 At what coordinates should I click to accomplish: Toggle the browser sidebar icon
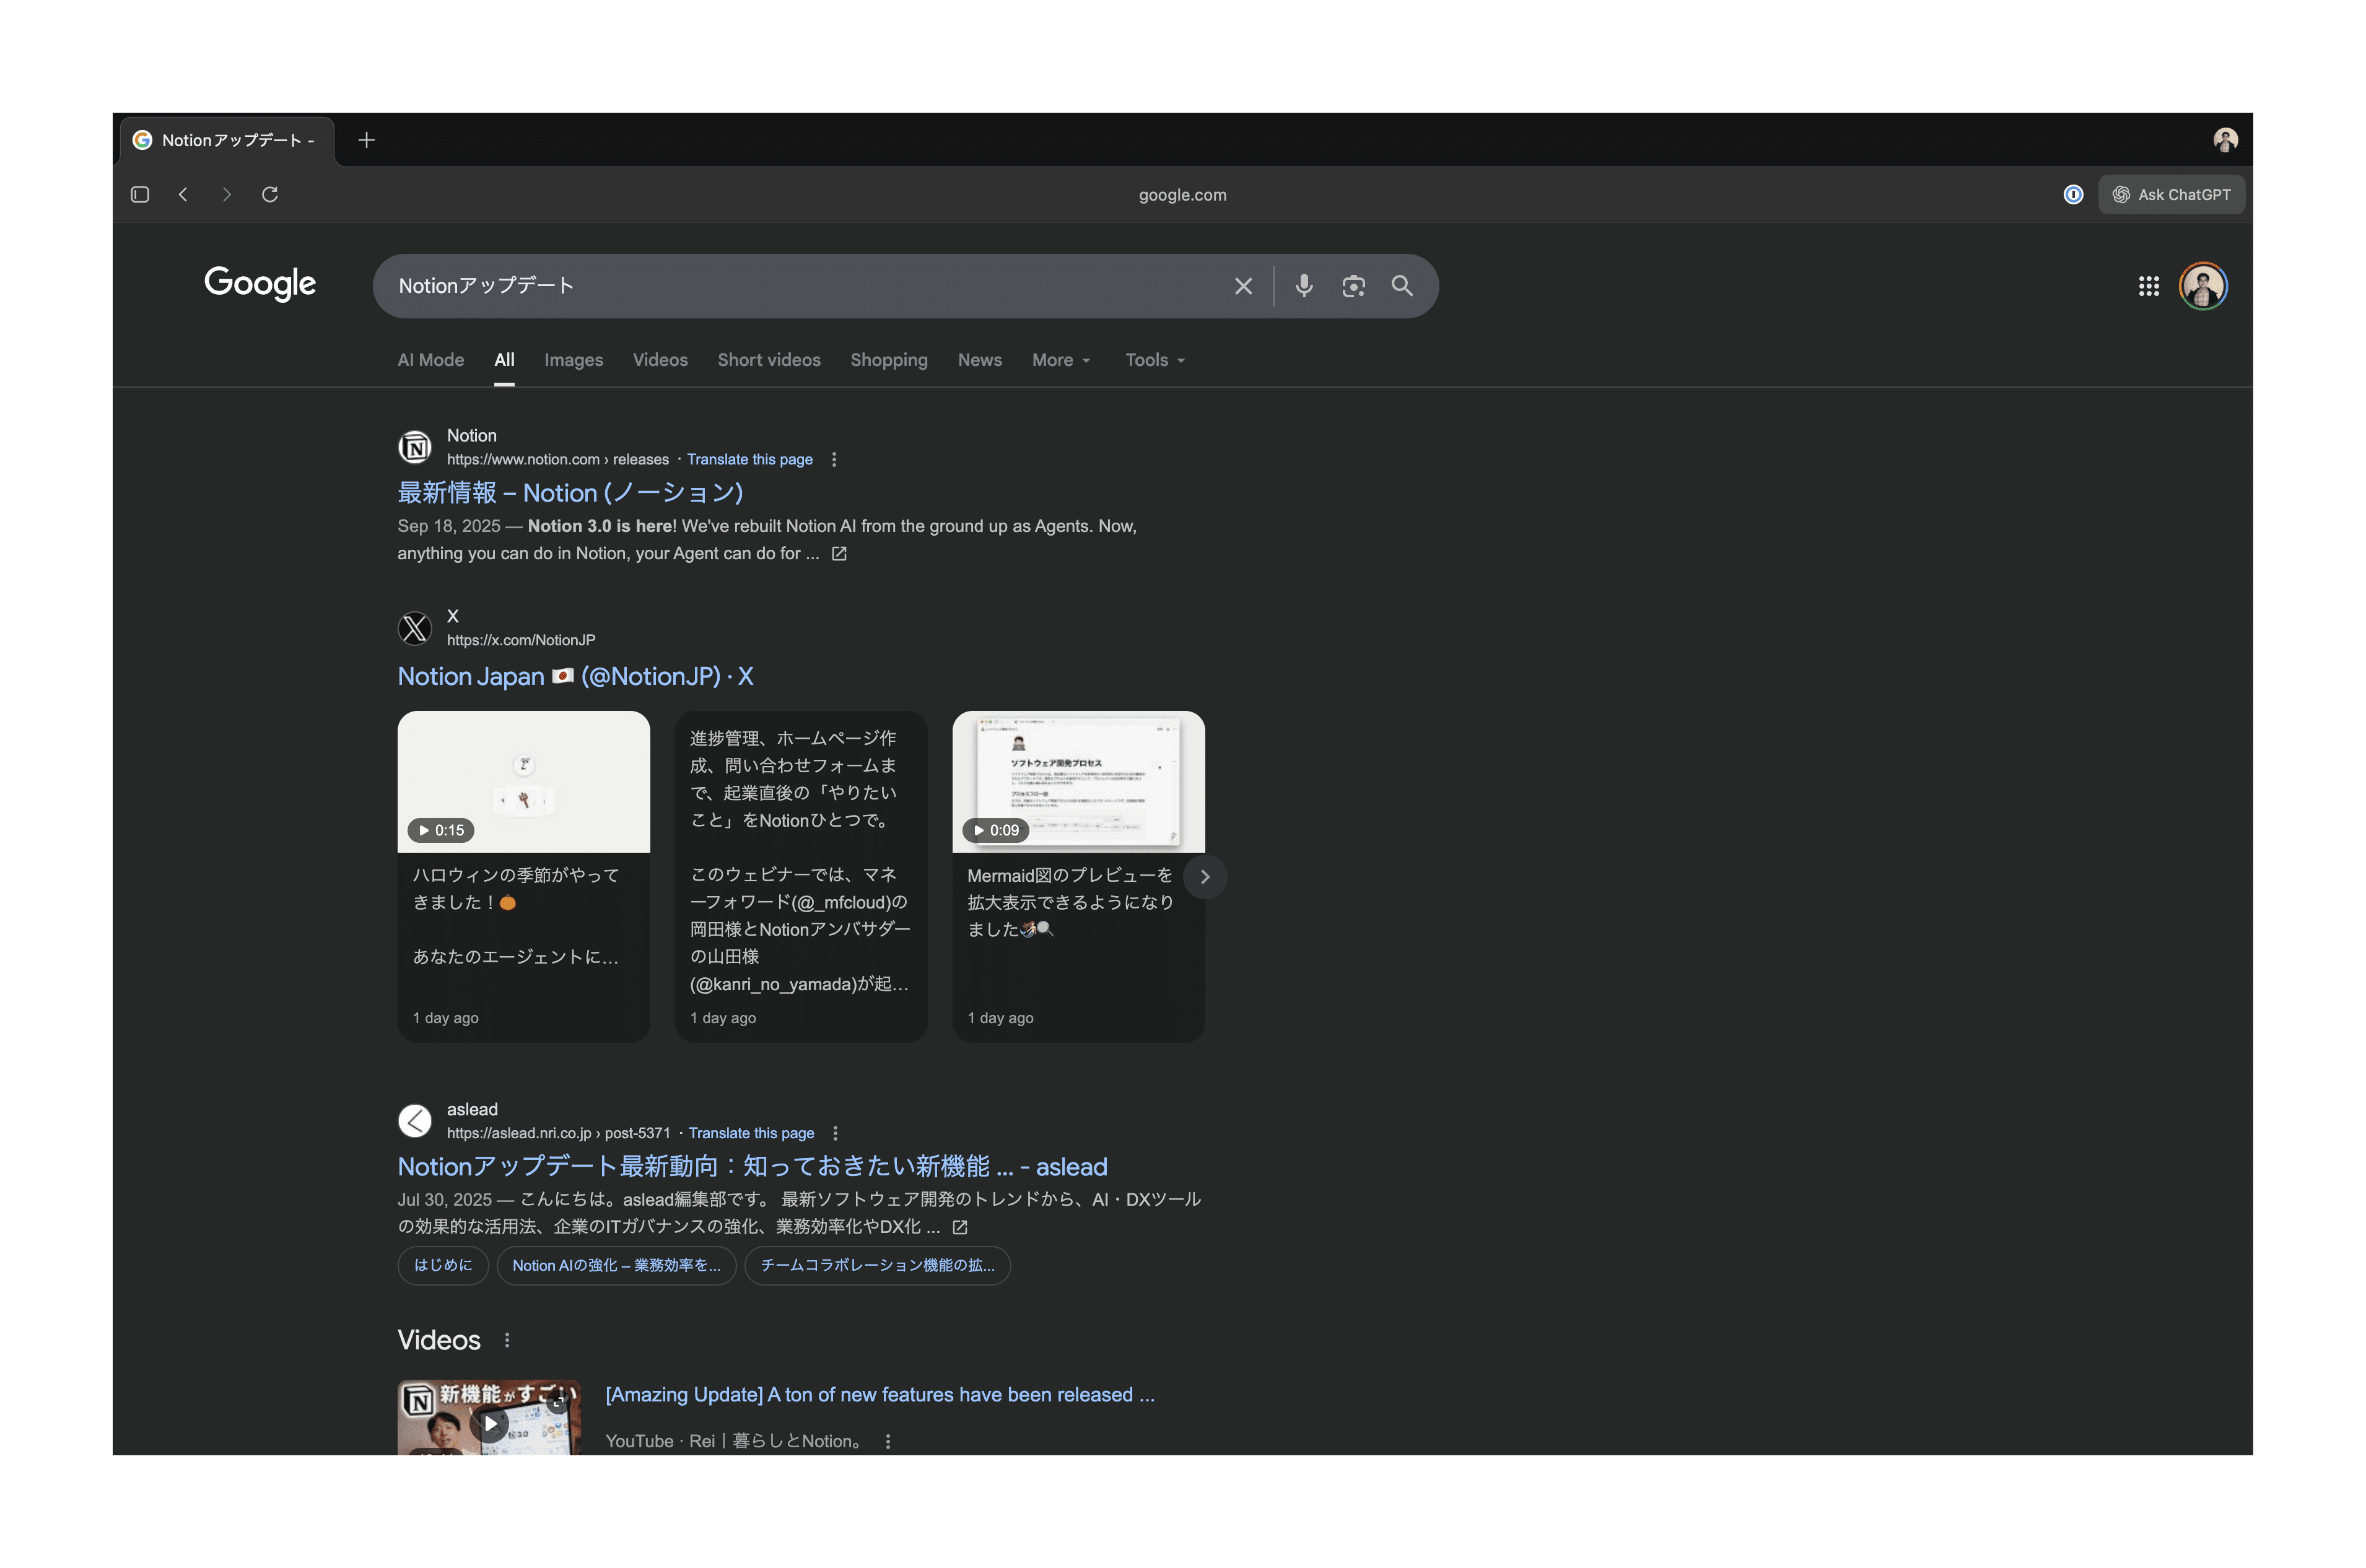pyautogui.click(x=140, y=194)
